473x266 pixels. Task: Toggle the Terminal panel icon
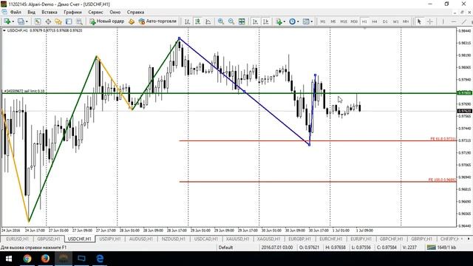(x=69, y=21)
